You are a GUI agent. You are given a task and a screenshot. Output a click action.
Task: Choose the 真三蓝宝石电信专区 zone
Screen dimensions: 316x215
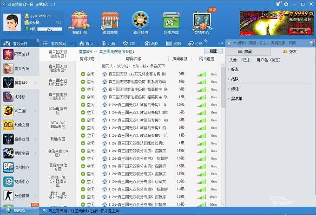(58, 96)
